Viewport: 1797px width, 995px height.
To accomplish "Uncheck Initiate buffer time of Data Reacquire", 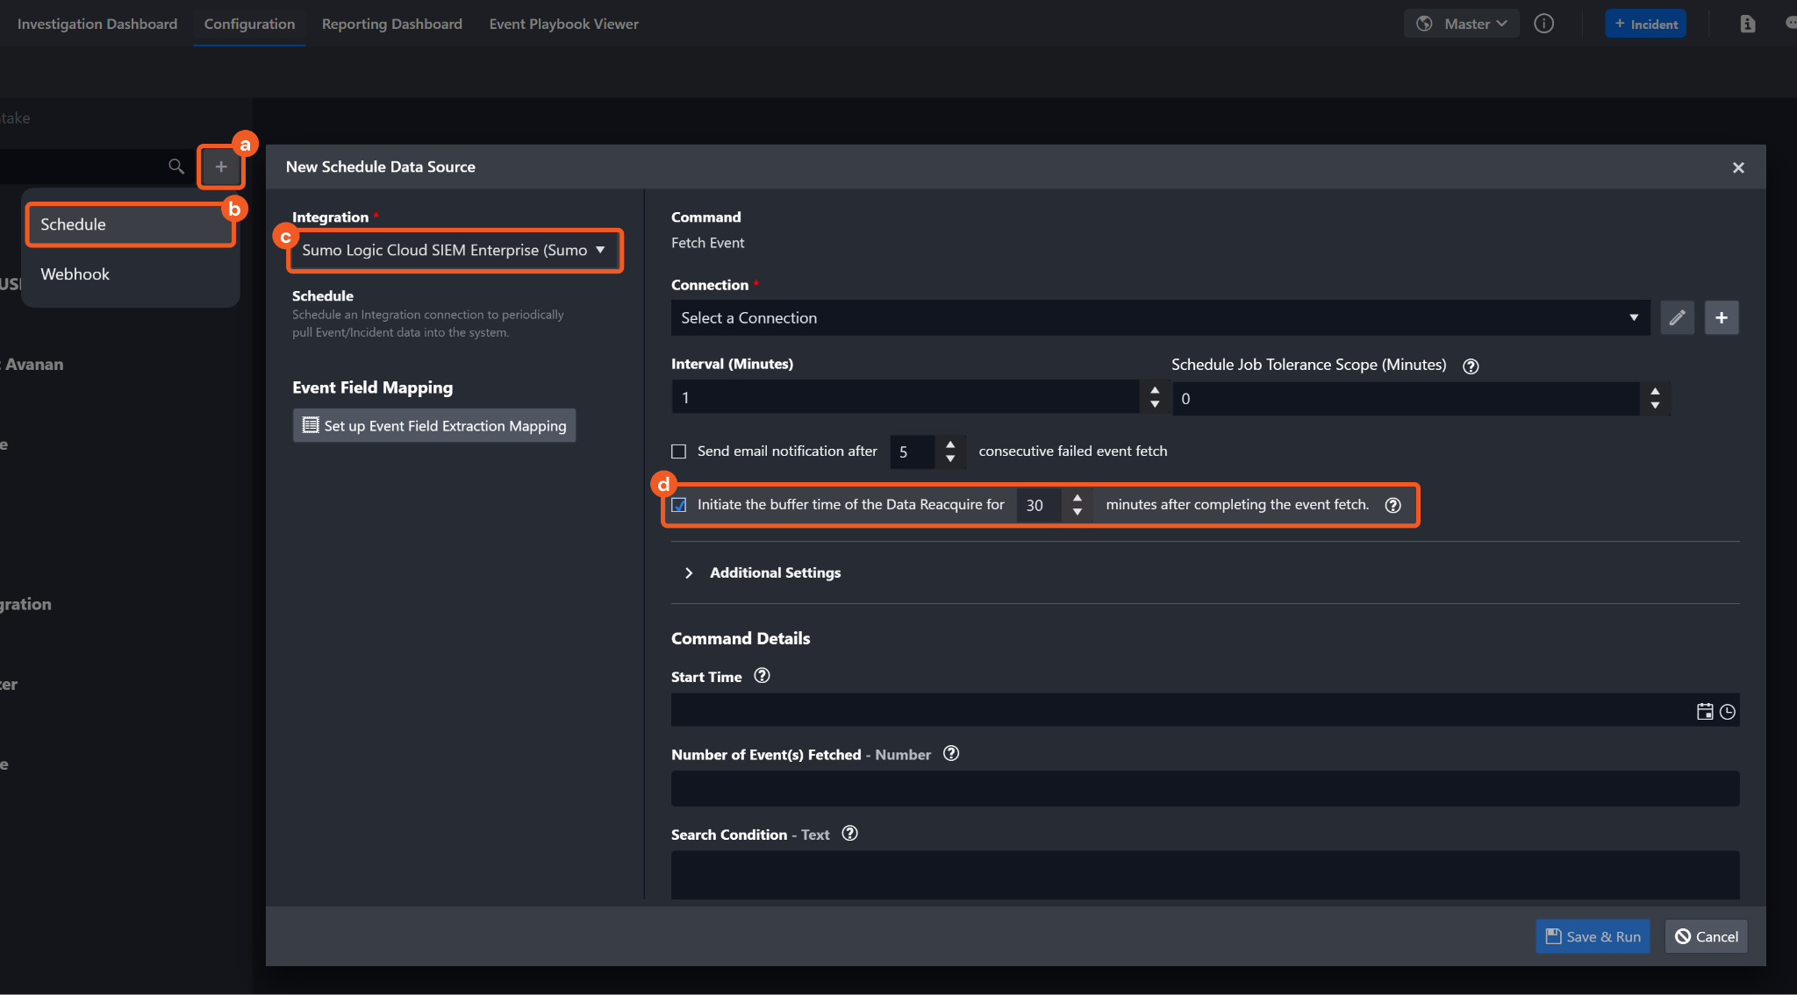I will click(x=679, y=505).
